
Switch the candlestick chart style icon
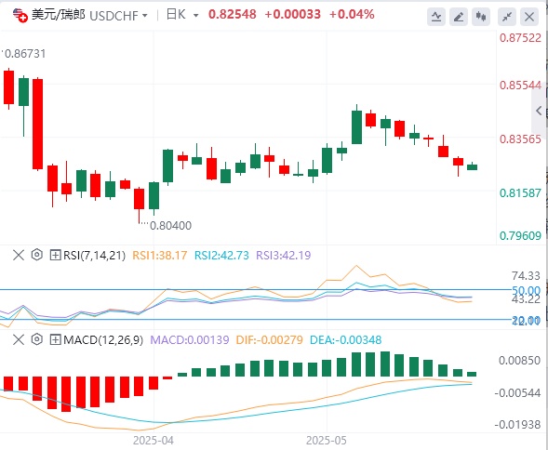[x=481, y=16]
